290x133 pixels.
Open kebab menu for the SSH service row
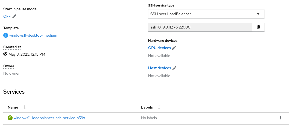click(280, 118)
